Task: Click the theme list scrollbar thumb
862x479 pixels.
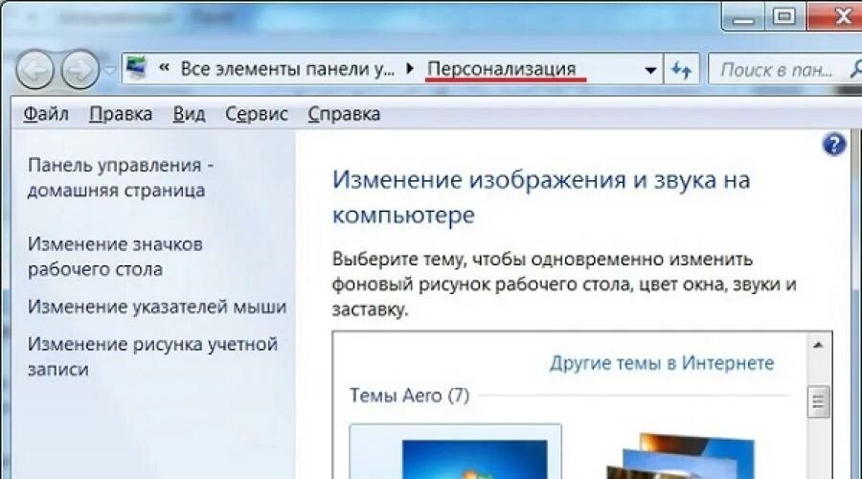Action: click(818, 402)
